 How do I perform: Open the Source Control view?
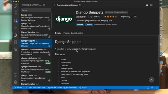[15, 20]
